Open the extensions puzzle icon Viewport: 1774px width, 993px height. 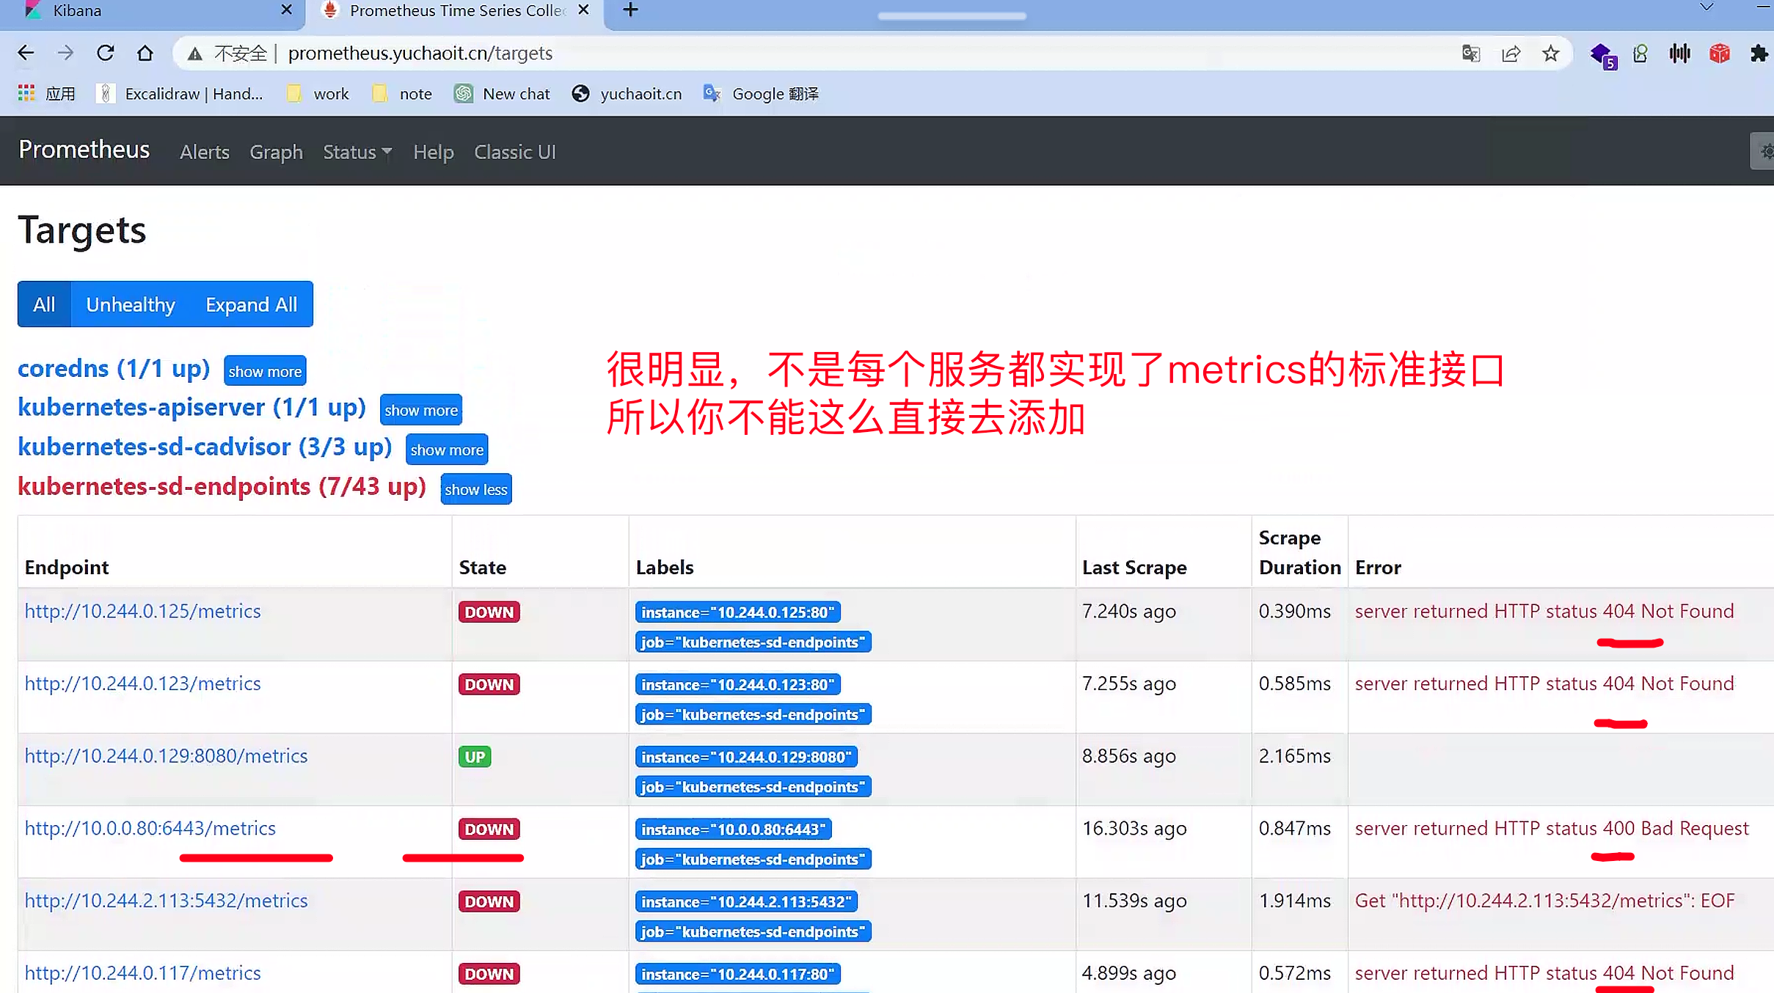pyautogui.click(x=1759, y=54)
